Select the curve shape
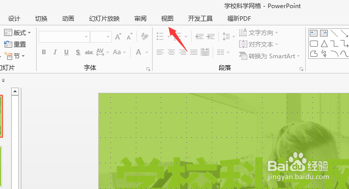 tap(344, 54)
